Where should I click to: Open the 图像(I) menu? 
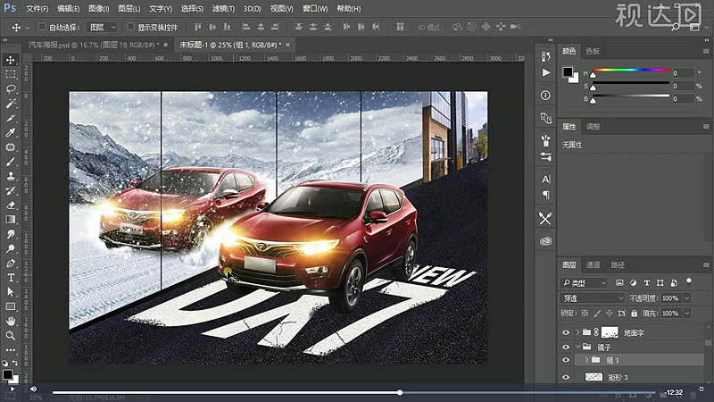coord(99,9)
